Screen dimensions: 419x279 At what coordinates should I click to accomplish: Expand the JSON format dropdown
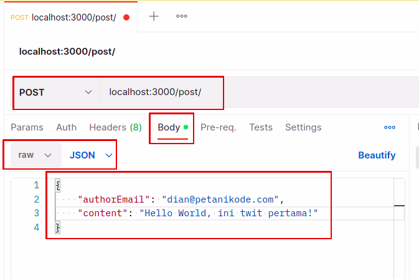click(x=92, y=155)
